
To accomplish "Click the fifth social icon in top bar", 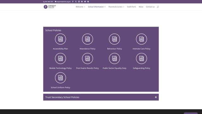I will click(x=85, y=2).
